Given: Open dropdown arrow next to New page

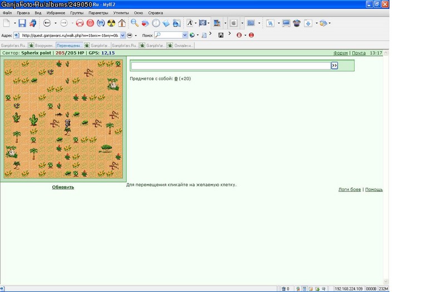Looking at the screenshot, I should tap(14, 23).
